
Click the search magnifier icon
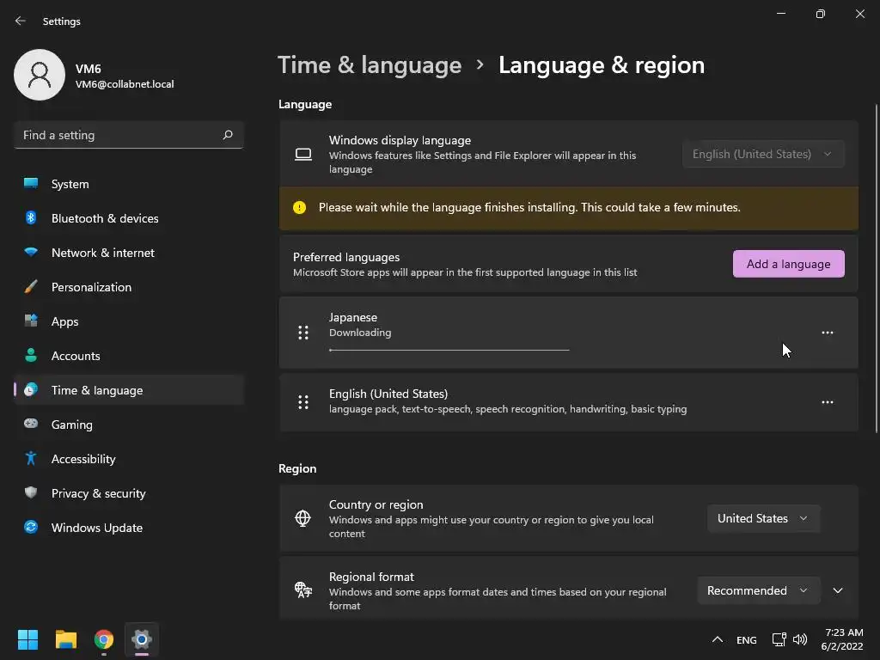228,135
